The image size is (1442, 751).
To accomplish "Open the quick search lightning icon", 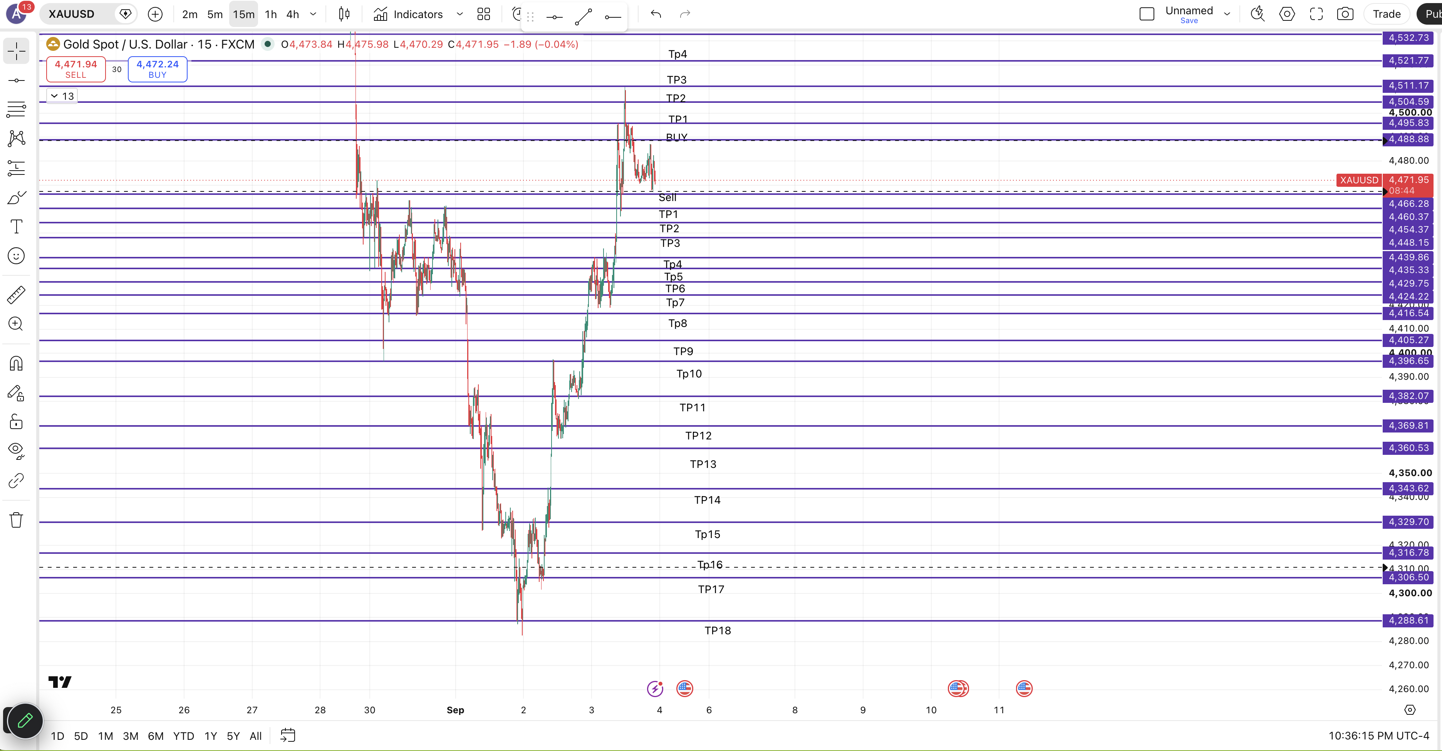I will (x=1258, y=14).
